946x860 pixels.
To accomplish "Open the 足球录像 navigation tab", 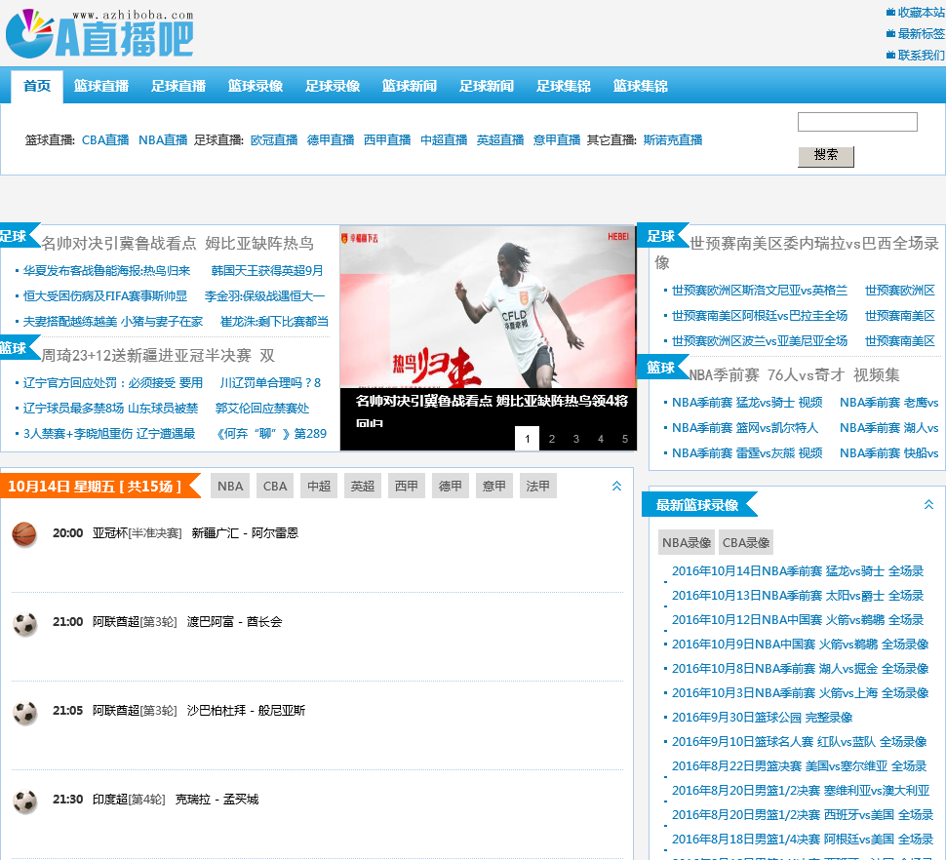I will [x=333, y=86].
